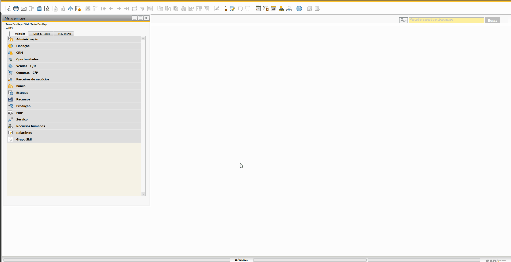511x262 pixels.
Task: Expand the Administração module
Action: pyautogui.click(x=74, y=39)
